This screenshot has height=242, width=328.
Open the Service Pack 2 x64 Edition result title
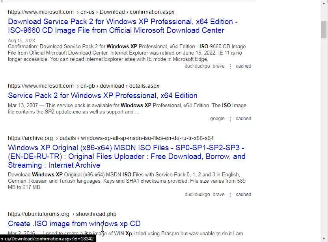coord(103,96)
